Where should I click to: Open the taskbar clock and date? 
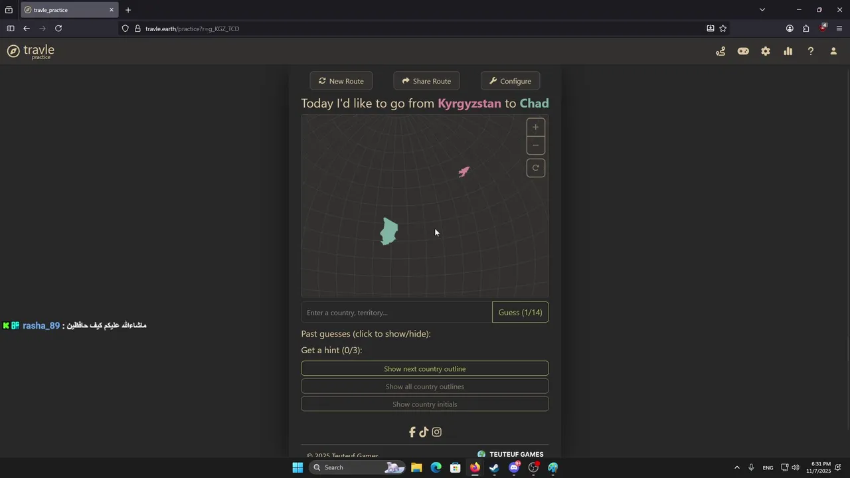point(818,467)
